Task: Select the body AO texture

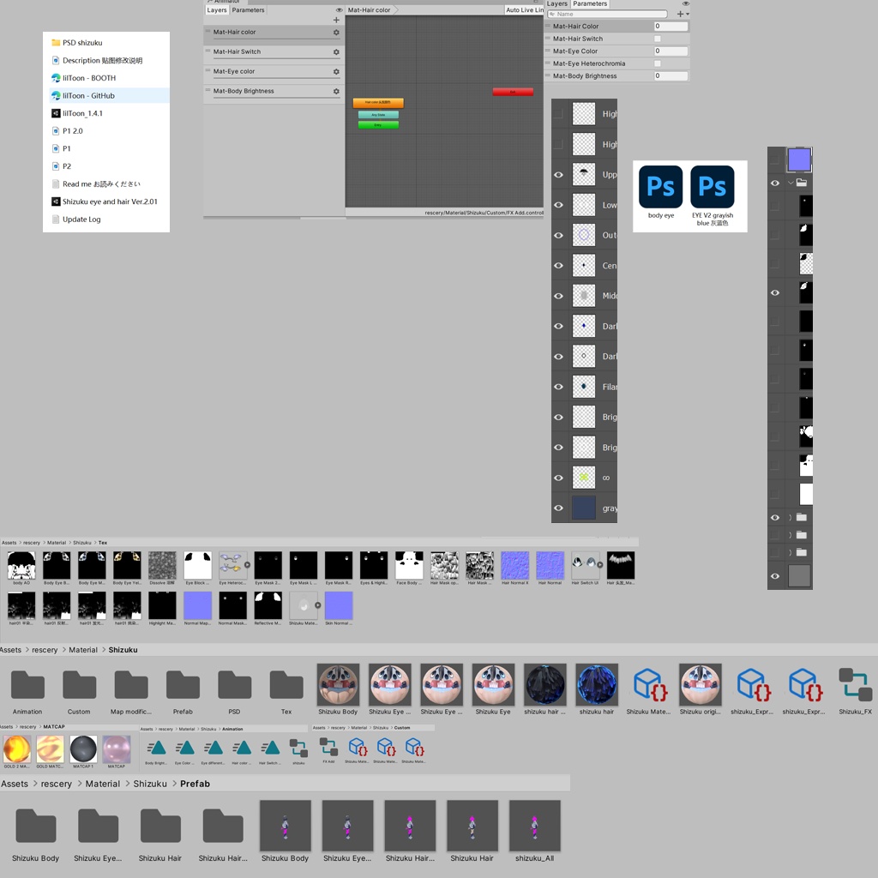Action: 21,565
